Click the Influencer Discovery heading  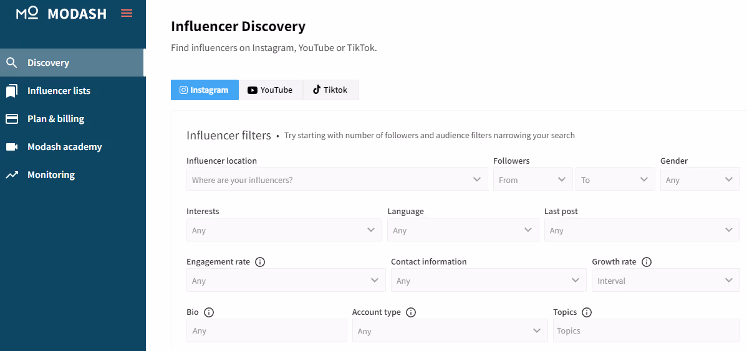tap(238, 26)
